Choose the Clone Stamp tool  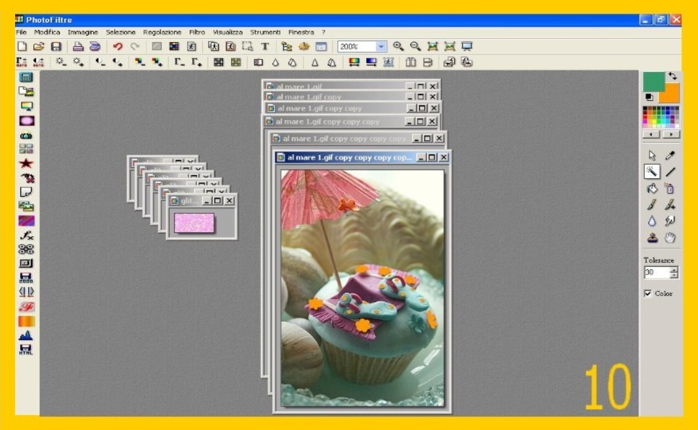coord(651,237)
